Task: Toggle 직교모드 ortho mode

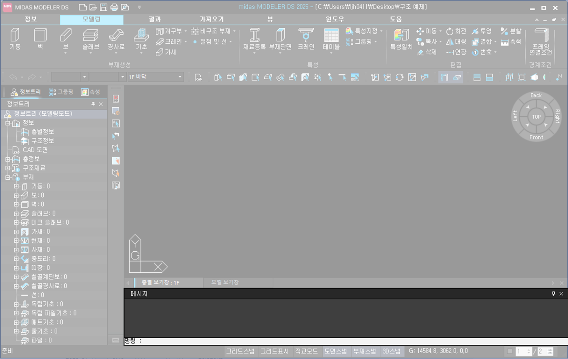Action: click(306, 351)
